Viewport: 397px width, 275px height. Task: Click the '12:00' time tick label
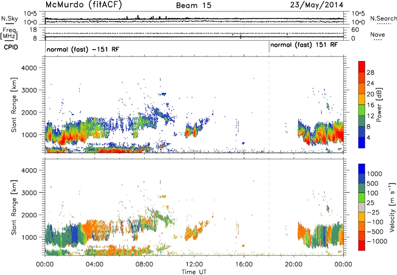point(194,265)
